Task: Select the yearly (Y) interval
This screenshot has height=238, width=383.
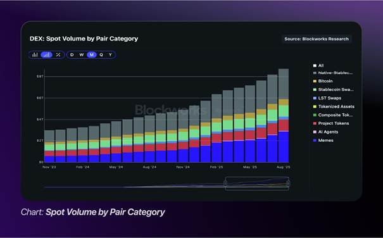Action: [110, 54]
